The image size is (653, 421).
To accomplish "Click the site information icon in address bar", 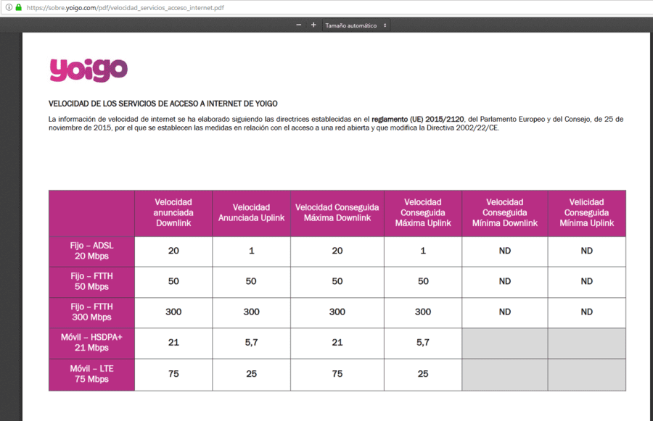I will 9,7.
